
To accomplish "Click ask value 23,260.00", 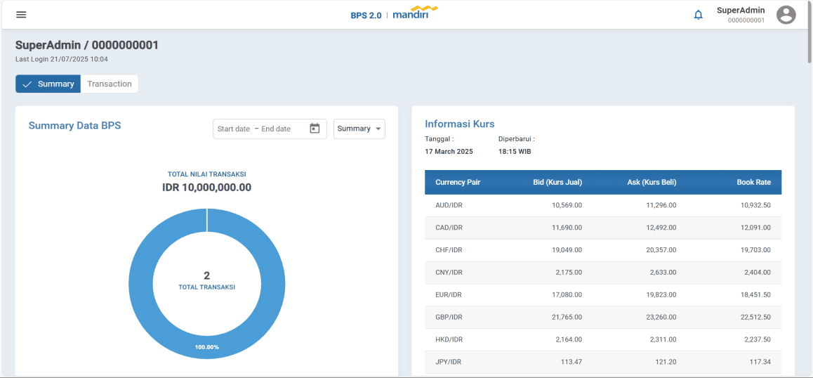I will click(661, 317).
